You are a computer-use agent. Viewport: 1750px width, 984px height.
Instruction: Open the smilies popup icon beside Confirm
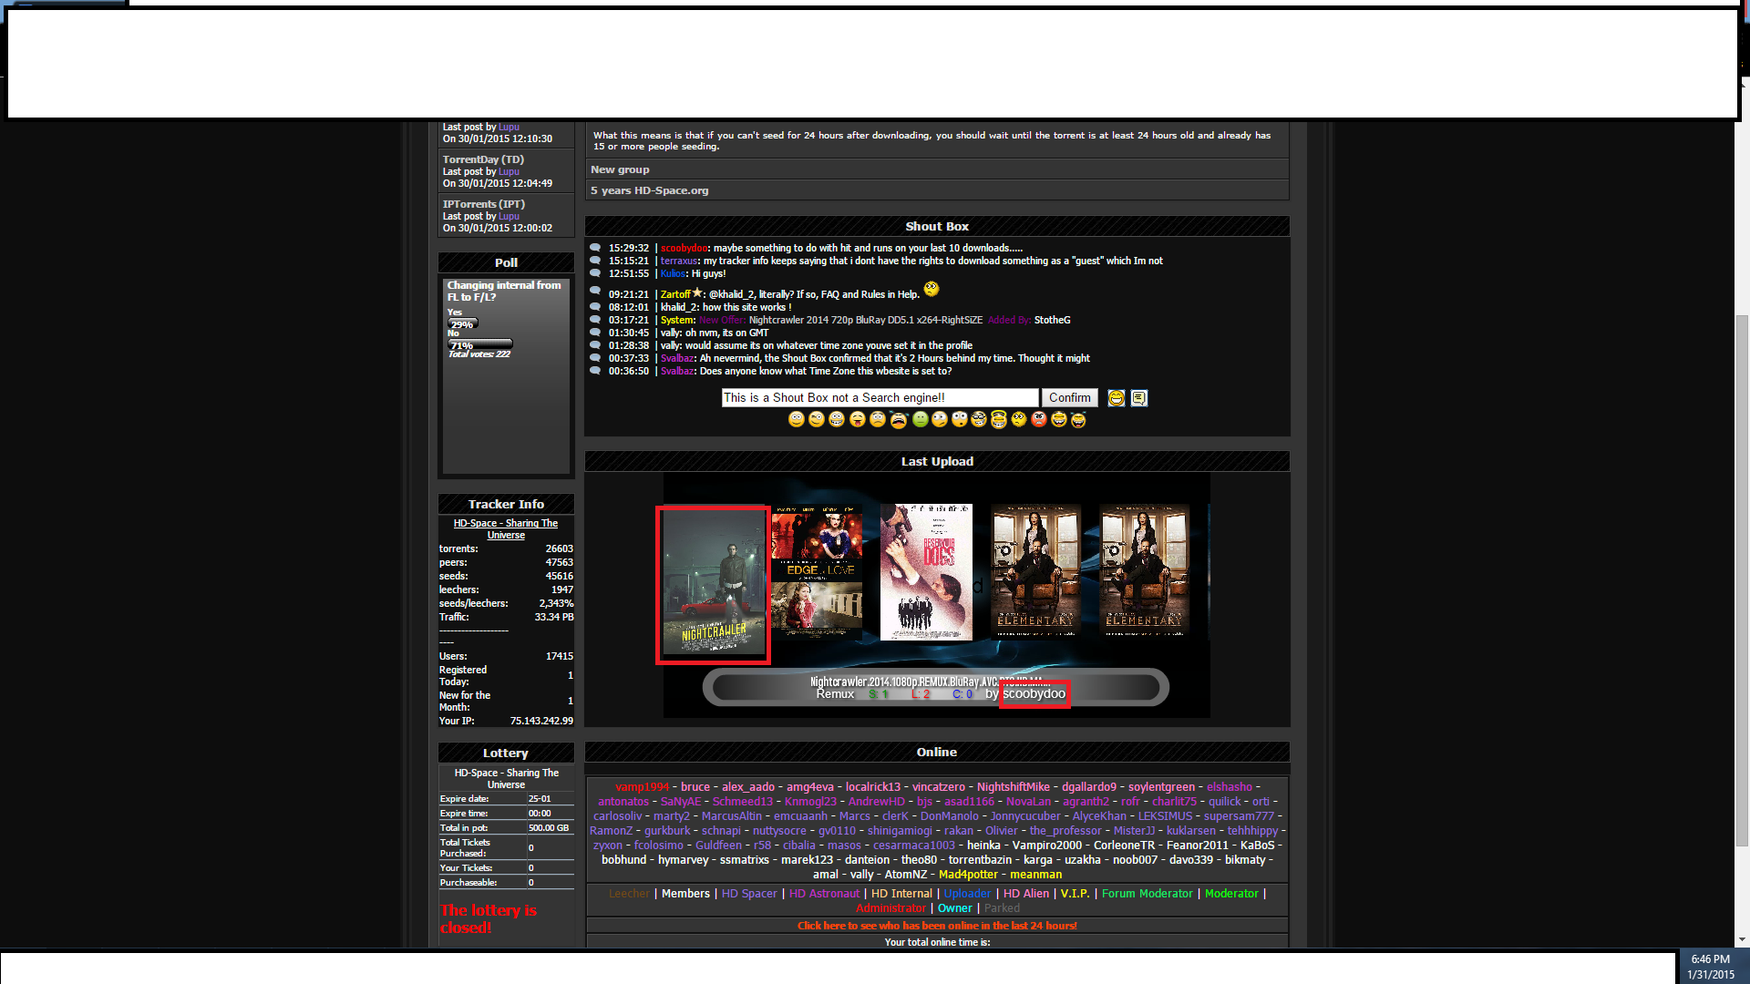pos(1116,398)
